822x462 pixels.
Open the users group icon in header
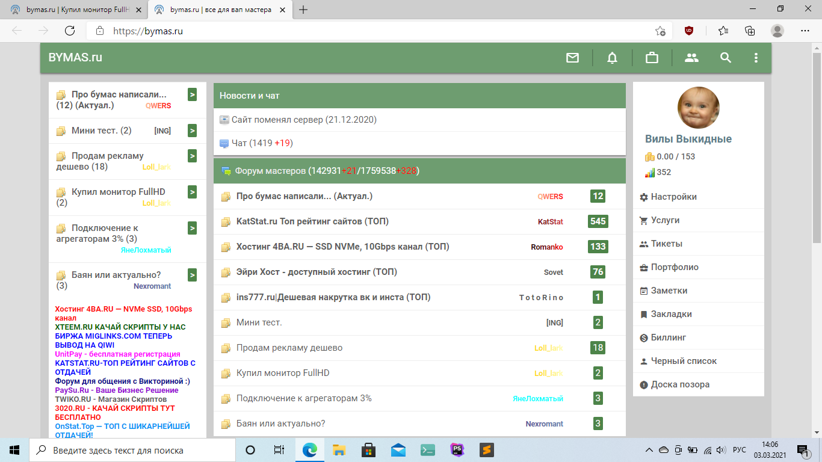click(x=691, y=58)
